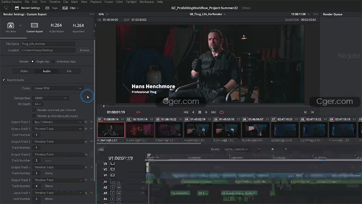Select the Single clip render option

point(32,61)
